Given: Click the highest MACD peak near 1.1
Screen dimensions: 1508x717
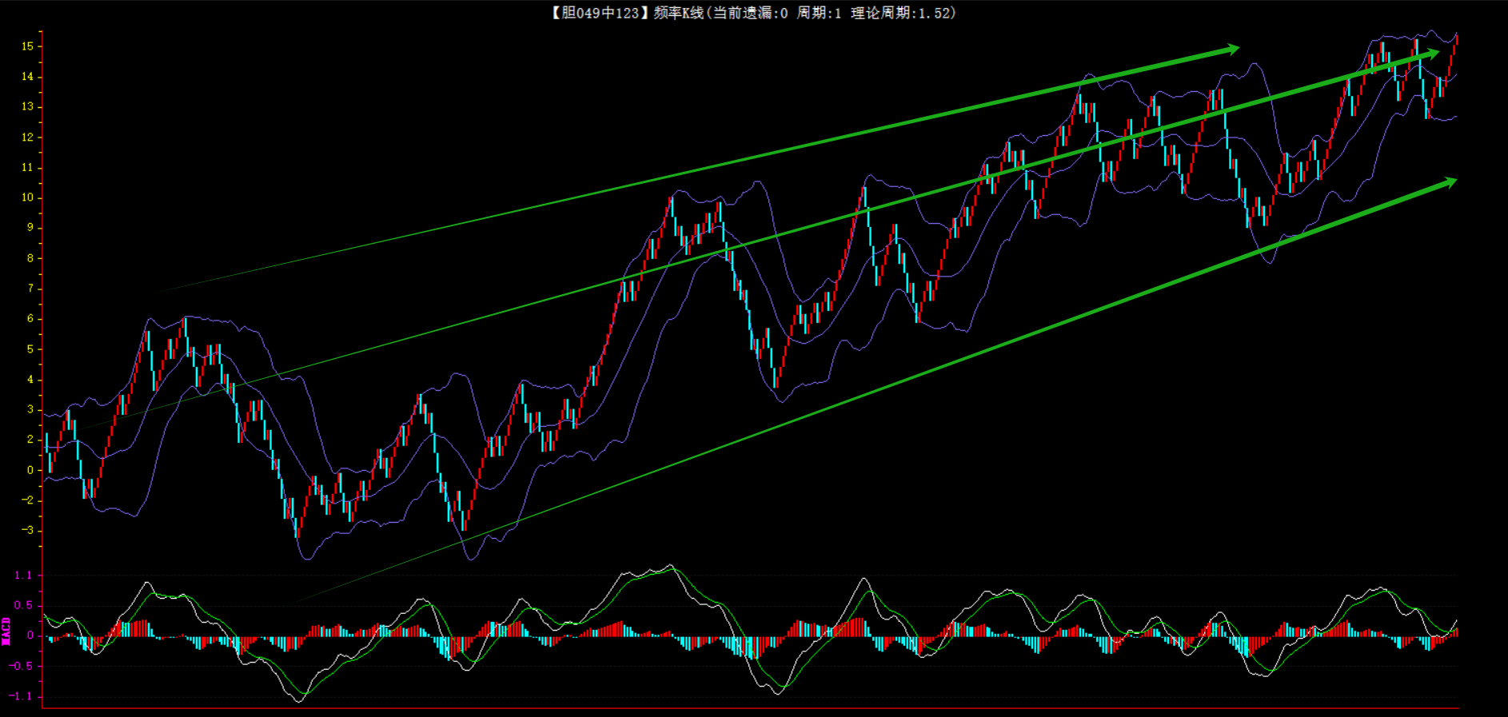Looking at the screenshot, I should [670, 566].
